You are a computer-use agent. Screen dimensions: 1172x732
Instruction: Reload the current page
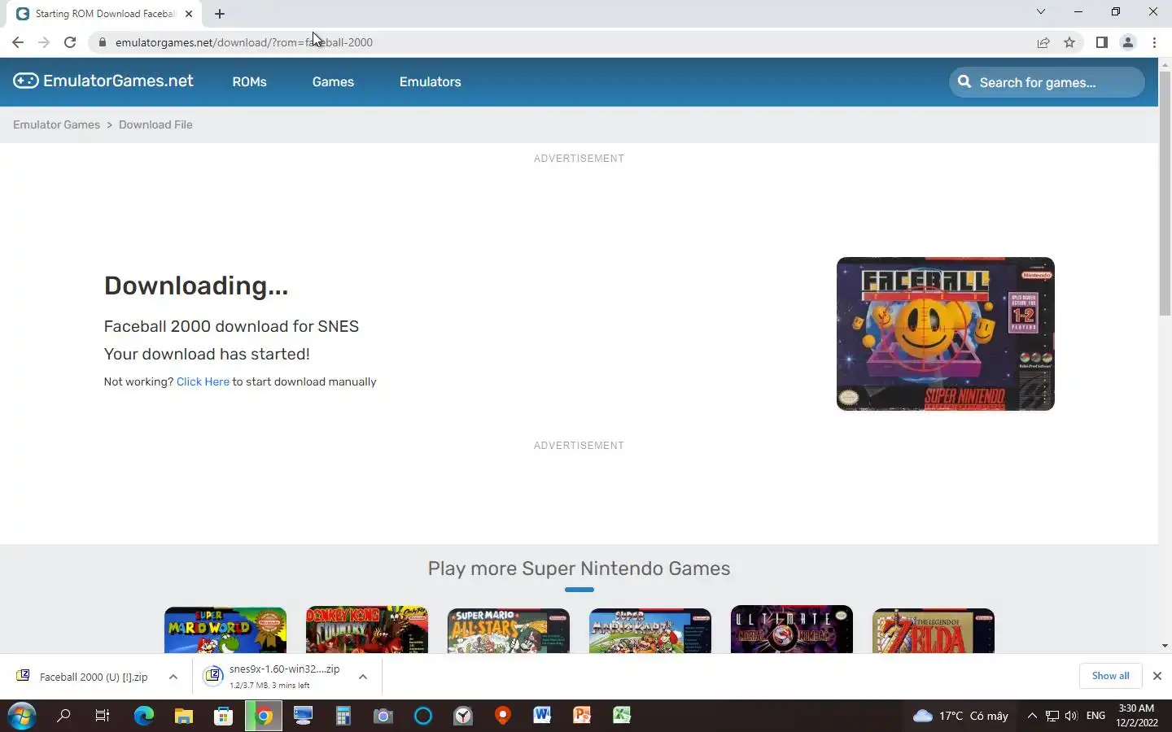[x=70, y=42]
